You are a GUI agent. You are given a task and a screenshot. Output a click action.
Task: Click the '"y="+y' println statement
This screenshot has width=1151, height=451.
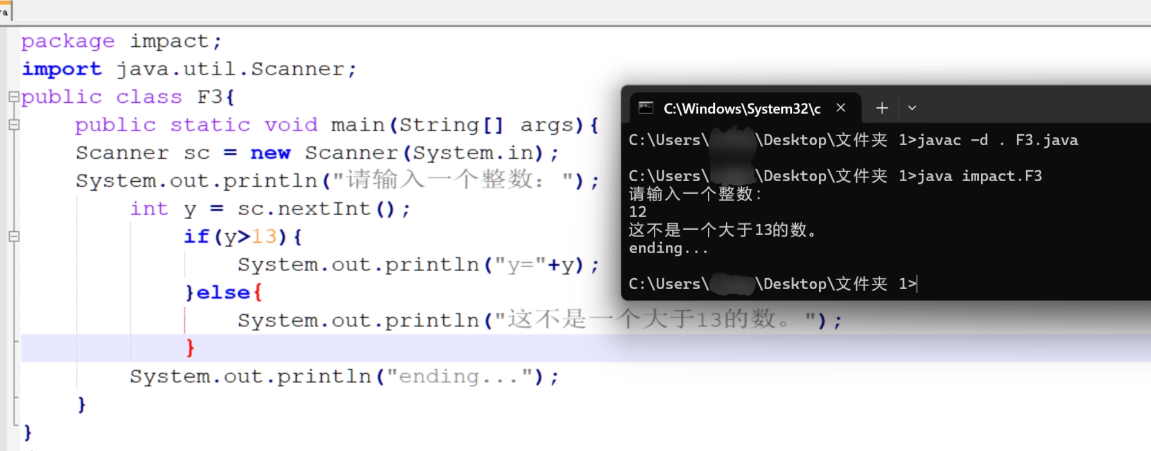click(418, 265)
